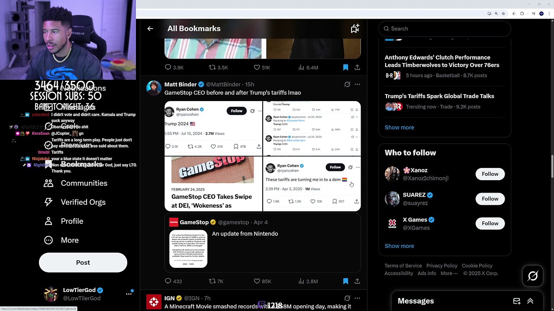Click the add bookmark folder icon
This screenshot has width=554, height=311.
coord(355,29)
